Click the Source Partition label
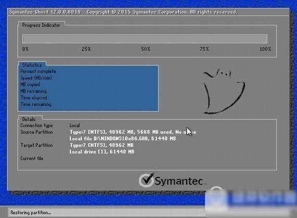 (x=36, y=132)
